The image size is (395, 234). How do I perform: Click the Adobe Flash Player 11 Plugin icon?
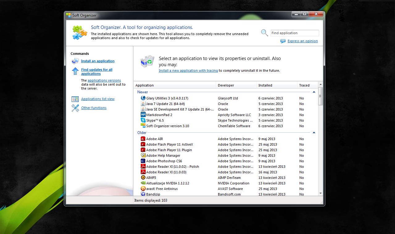[143, 150]
